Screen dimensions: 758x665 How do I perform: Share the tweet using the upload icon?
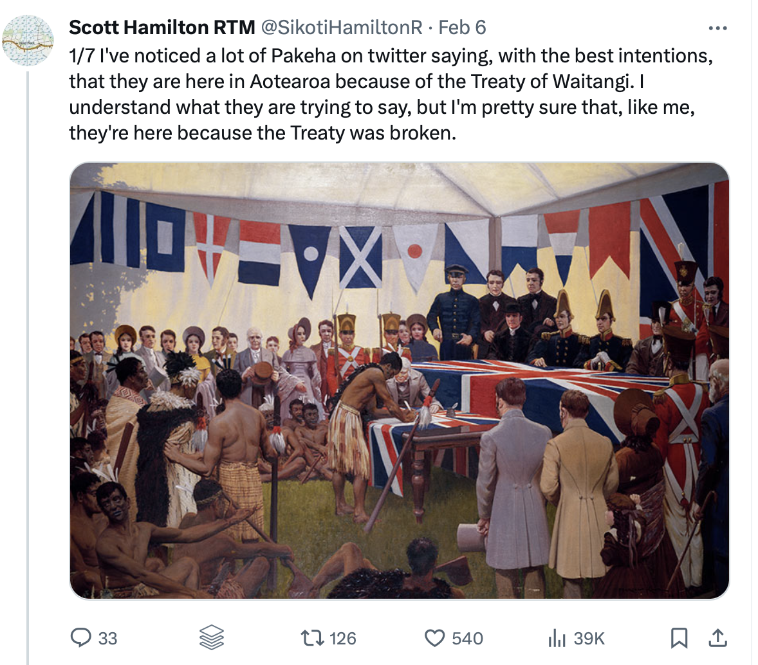pos(718,637)
